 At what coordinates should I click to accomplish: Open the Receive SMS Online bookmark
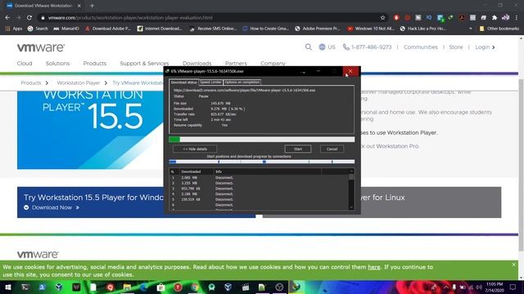213,29
